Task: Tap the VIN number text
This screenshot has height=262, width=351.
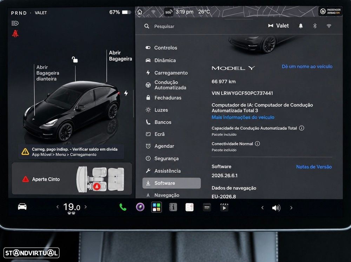Action: pyautogui.click(x=242, y=93)
